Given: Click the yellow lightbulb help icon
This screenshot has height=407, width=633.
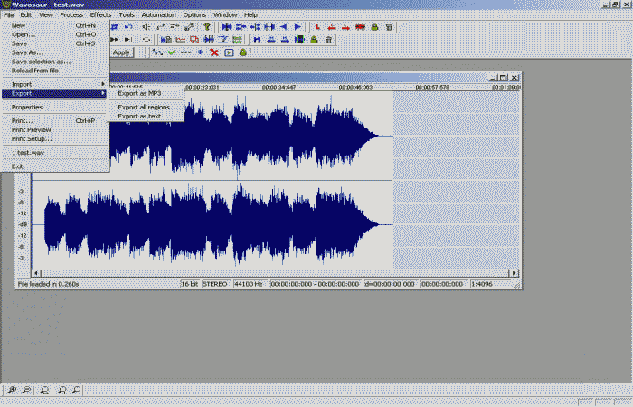Looking at the screenshot, I should (x=206, y=27).
